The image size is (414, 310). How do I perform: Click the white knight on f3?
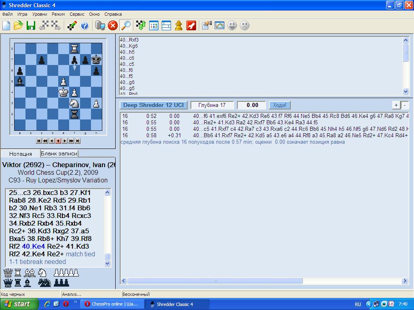pos(74,103)
